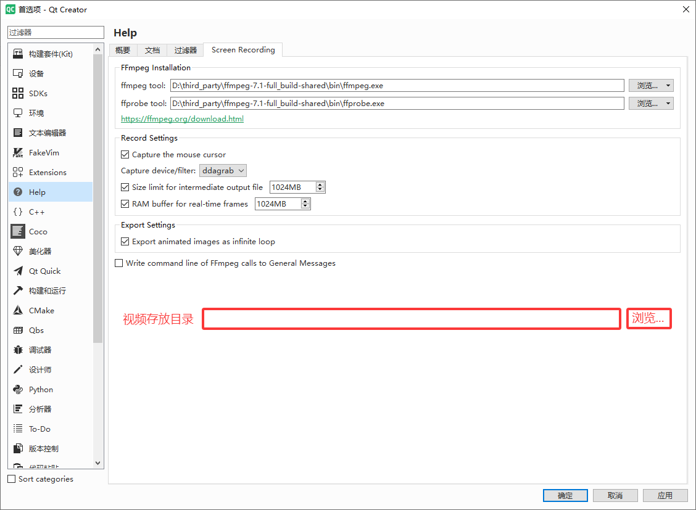Enable Write command line of FFmpeg calls
The height and width of the screenshot is (510, 696).
point(119,263)
